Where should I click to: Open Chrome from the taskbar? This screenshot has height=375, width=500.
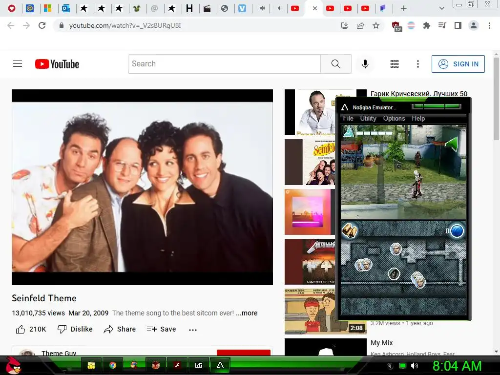[x=113, y=365]
